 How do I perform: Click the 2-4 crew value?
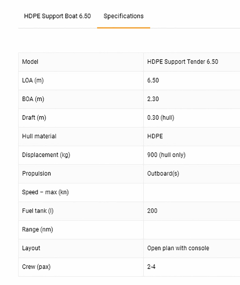tap(151, 267)
